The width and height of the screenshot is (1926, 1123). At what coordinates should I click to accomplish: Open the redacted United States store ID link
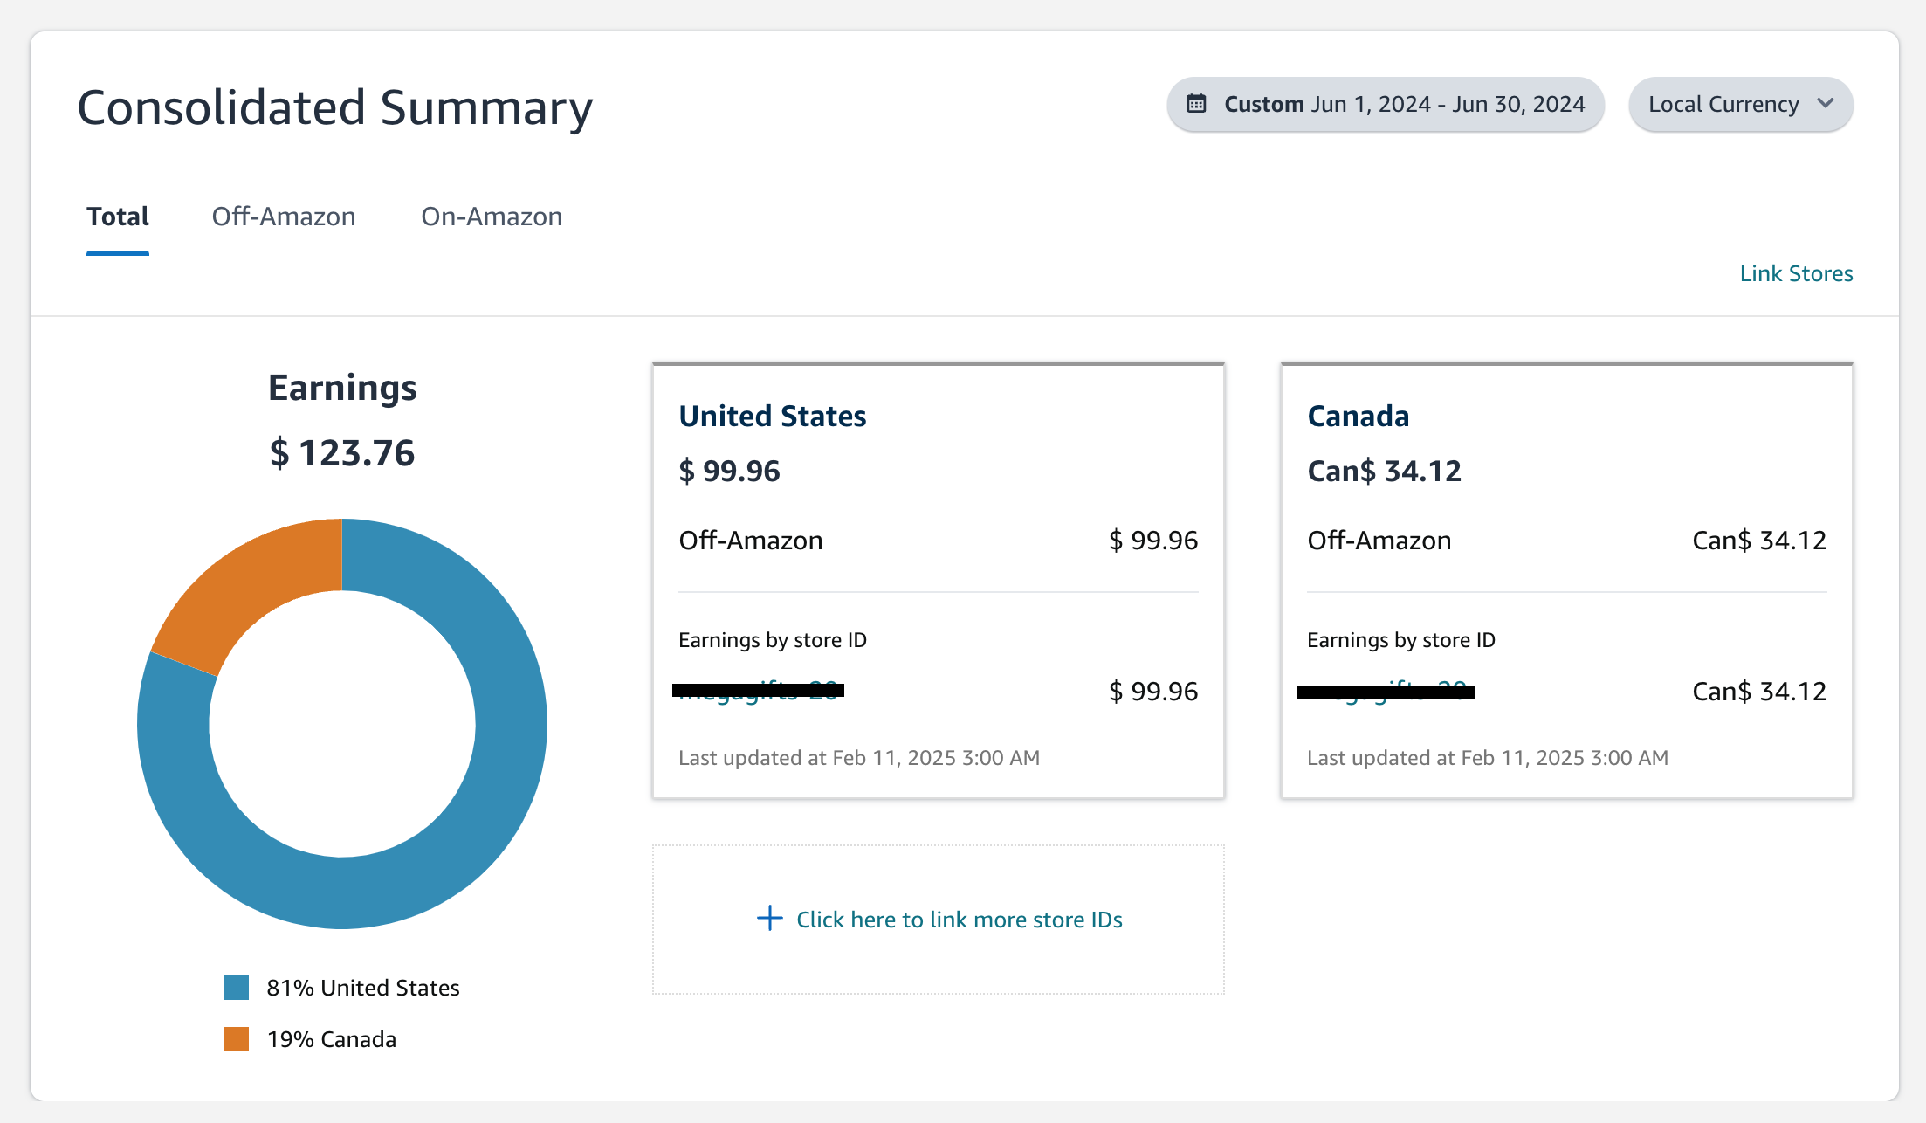(x=759, y=691)
